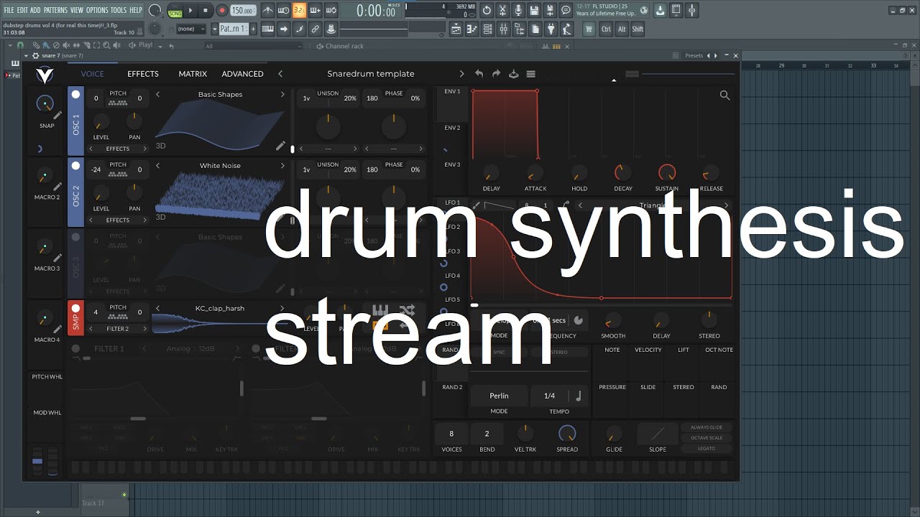920x517 pixels.
Task: Open the plugin picker plug icon
Action: click(x=551, y=29)
